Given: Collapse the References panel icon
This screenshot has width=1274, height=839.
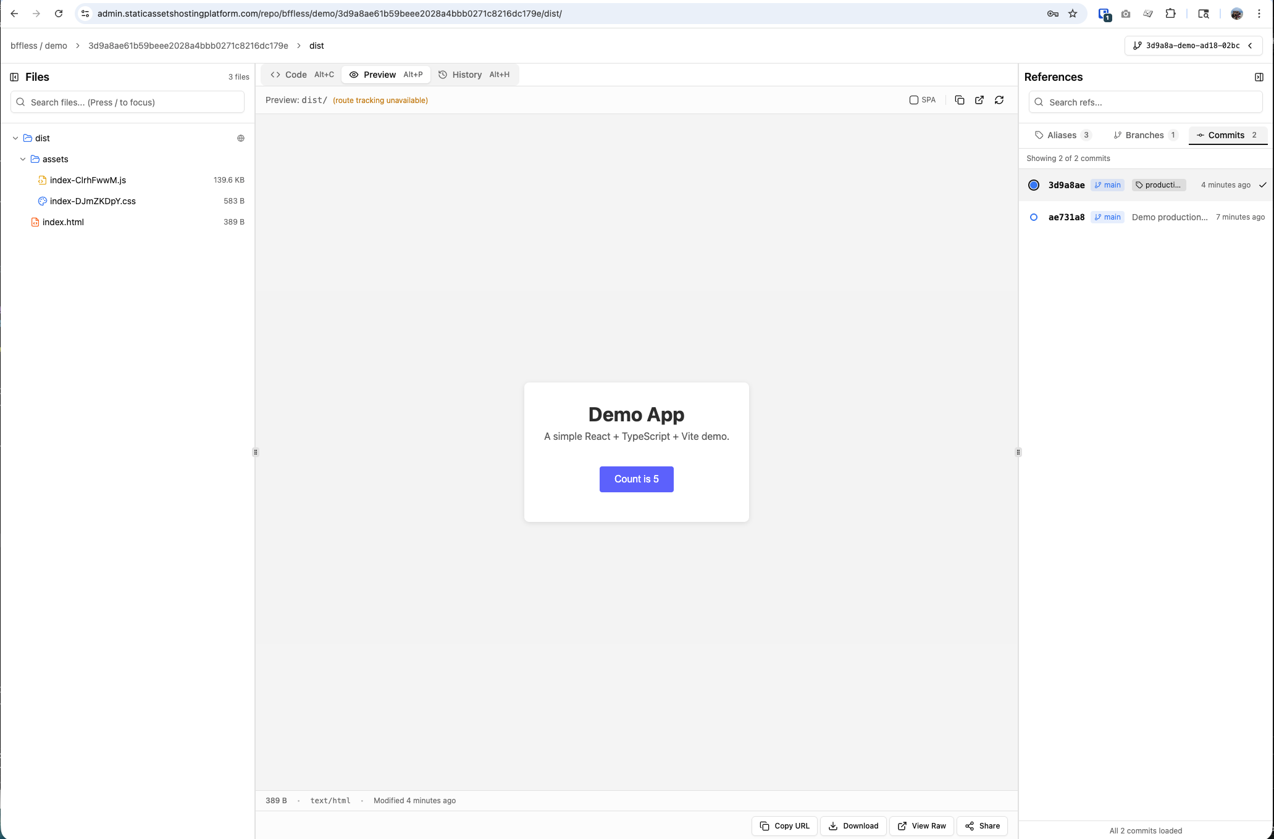Looking at the screenshot, I should (1259, 77).
